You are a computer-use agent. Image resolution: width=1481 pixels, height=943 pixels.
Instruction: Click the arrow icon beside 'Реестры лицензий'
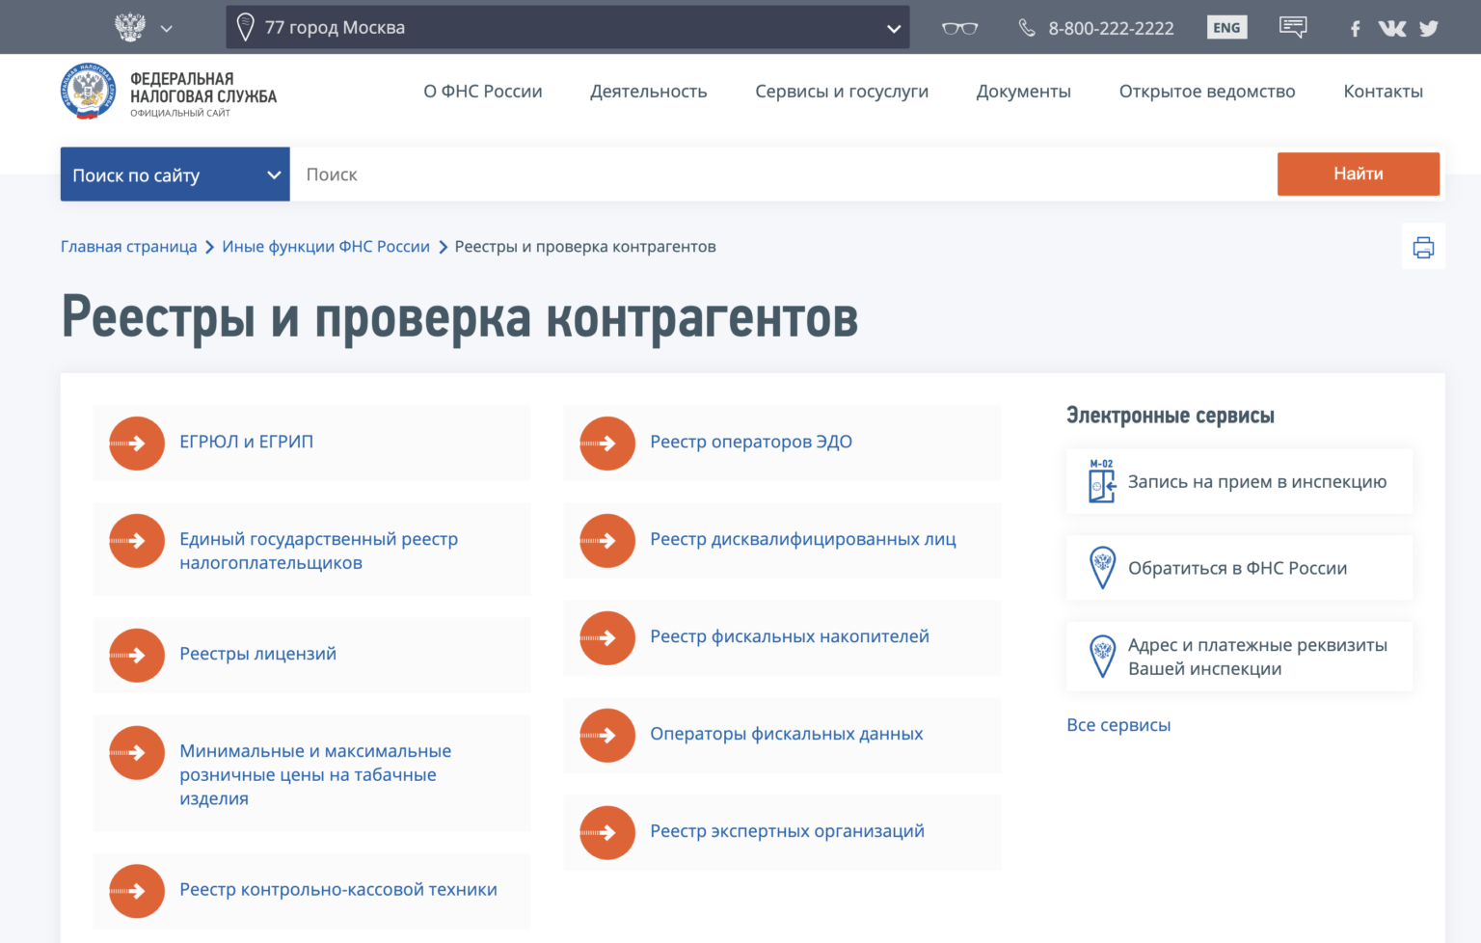coord(137,656)
